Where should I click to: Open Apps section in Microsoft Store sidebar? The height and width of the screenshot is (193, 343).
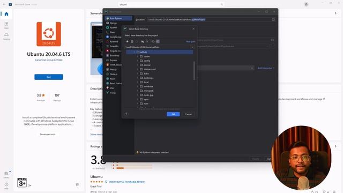[x=6, y=25]
